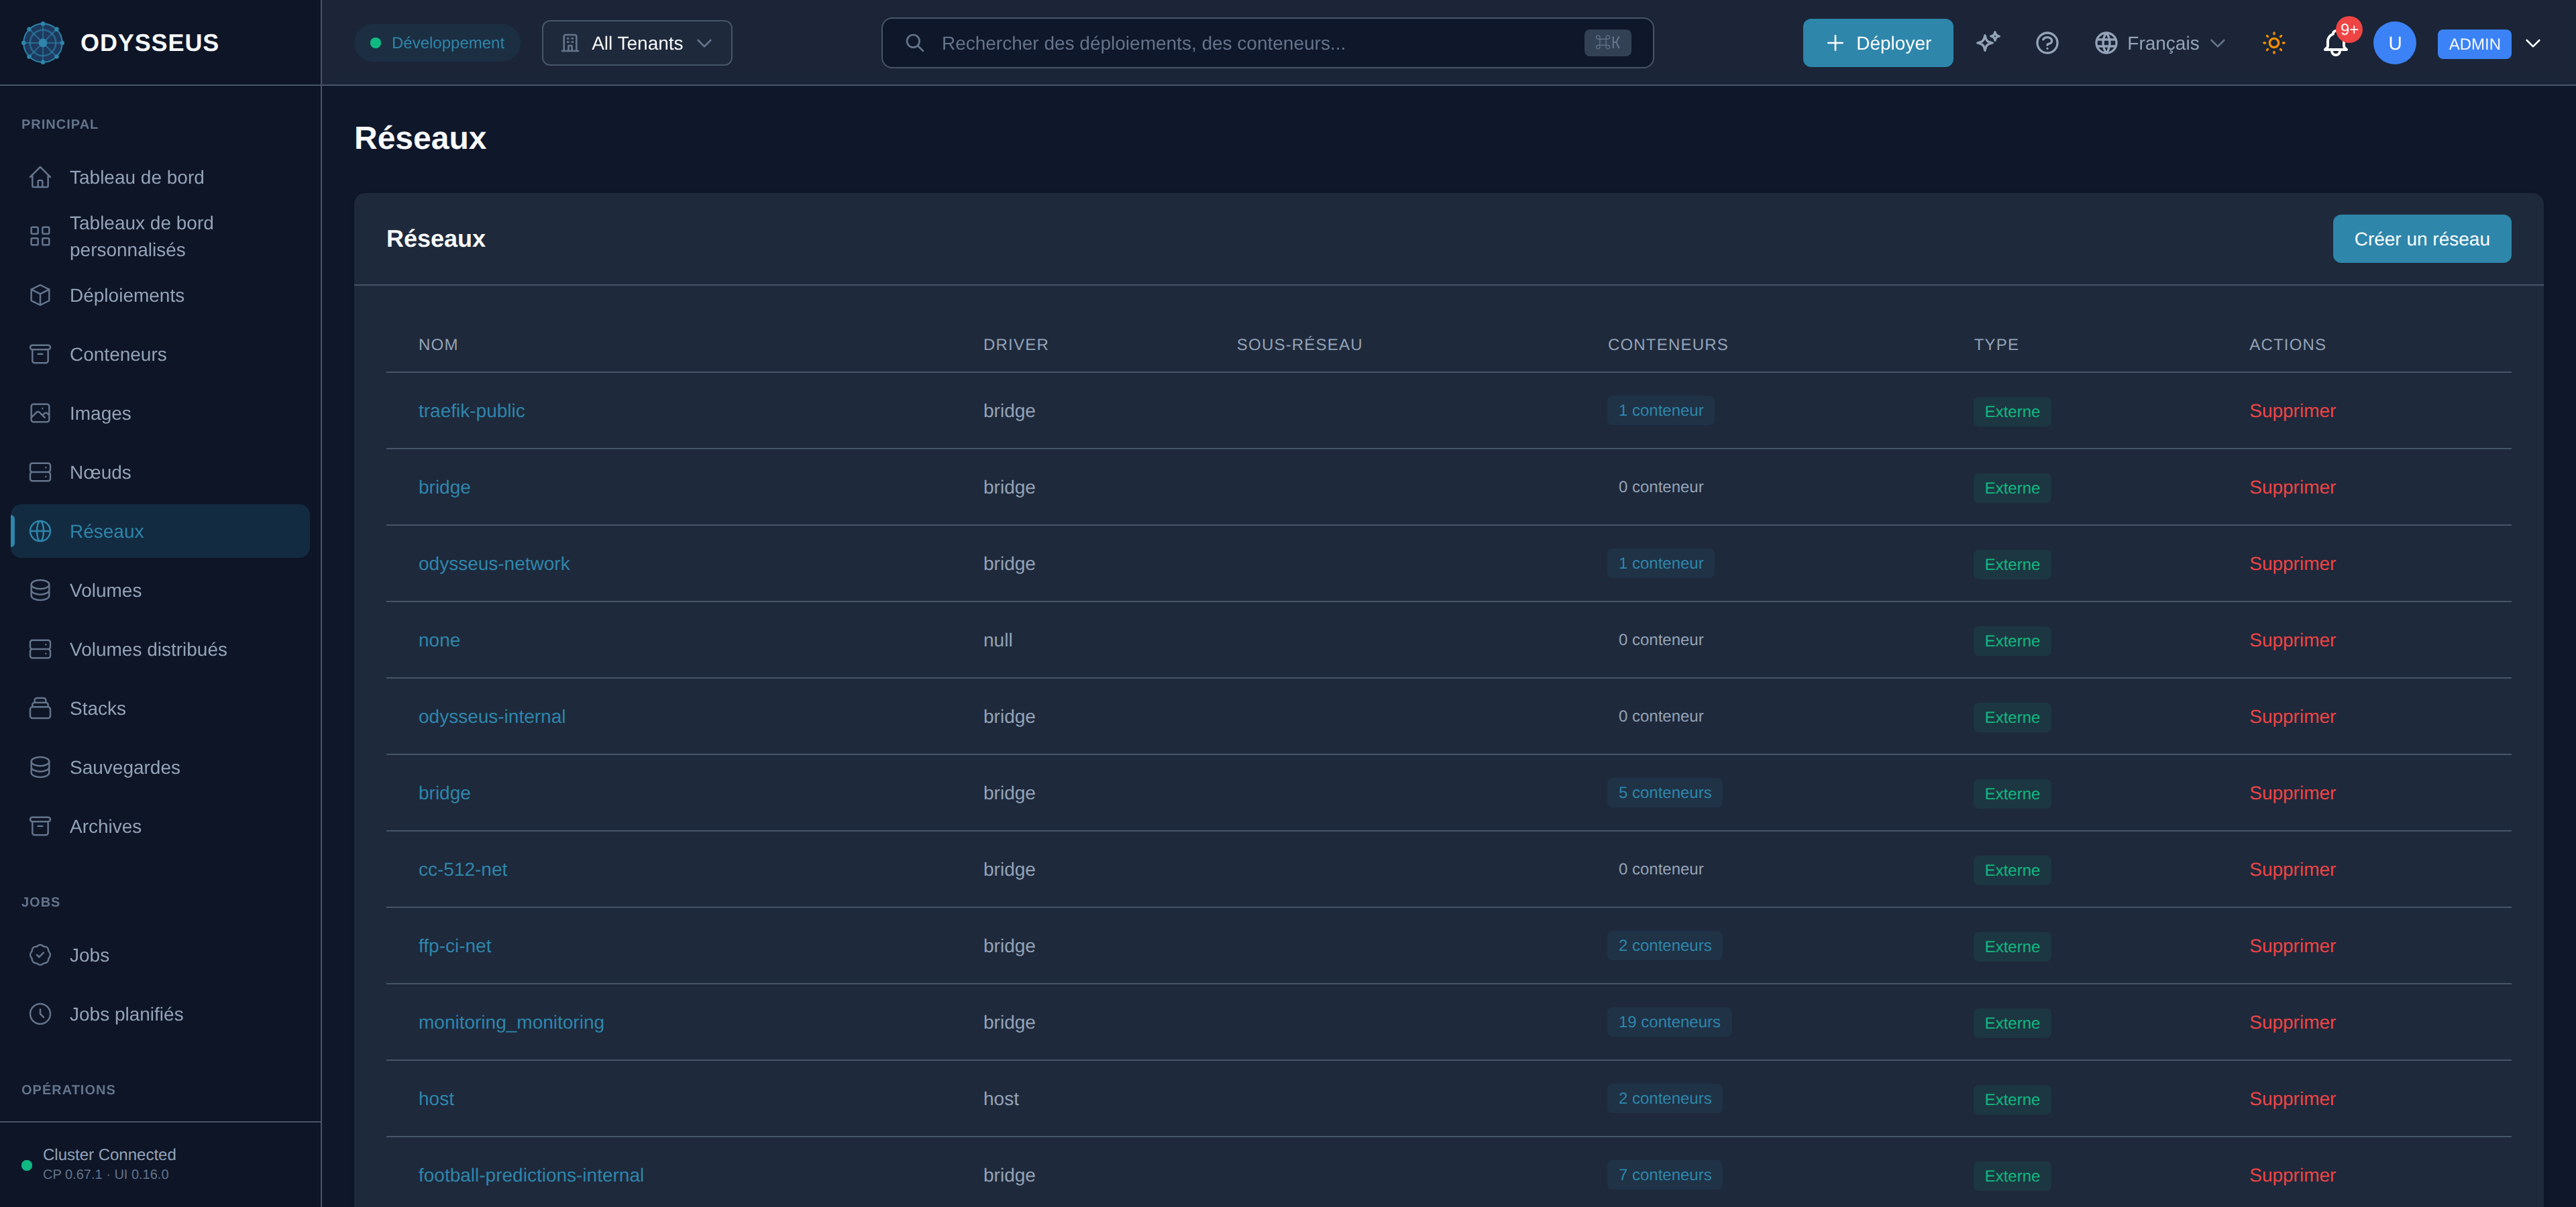2576x1207 pixels.
Task: Click Supprimer in the host network row
Action: (2292, 1099)
